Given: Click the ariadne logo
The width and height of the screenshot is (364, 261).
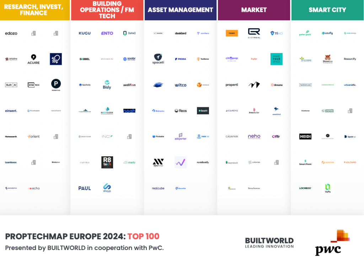Looking at the screenshot, I should click(11, 59).
